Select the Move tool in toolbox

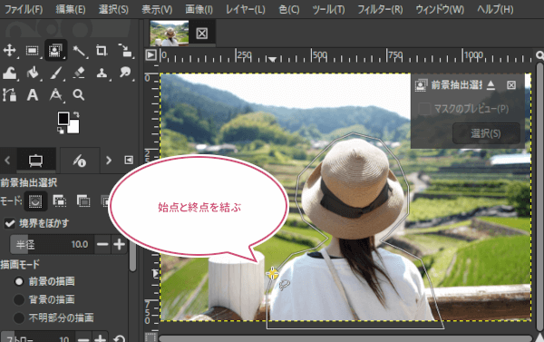point(9,50)
